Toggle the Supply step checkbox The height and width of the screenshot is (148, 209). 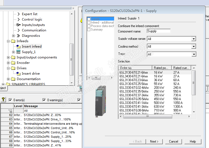coord(89,19)
